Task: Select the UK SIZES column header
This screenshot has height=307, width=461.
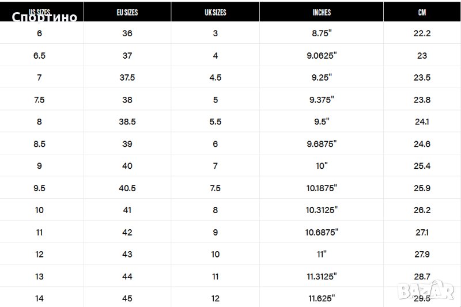Action: (x=215, y=13)
